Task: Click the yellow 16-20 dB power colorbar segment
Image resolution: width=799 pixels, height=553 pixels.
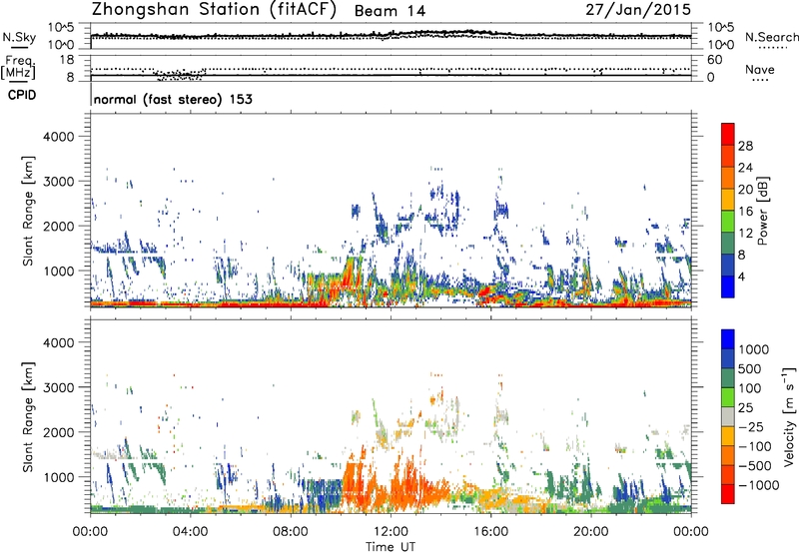Action: [x=728, y=200]
